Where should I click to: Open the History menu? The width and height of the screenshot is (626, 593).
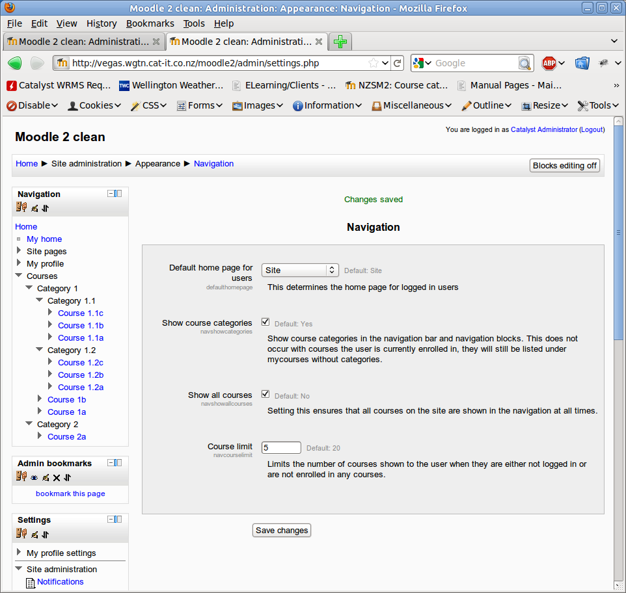102,23
